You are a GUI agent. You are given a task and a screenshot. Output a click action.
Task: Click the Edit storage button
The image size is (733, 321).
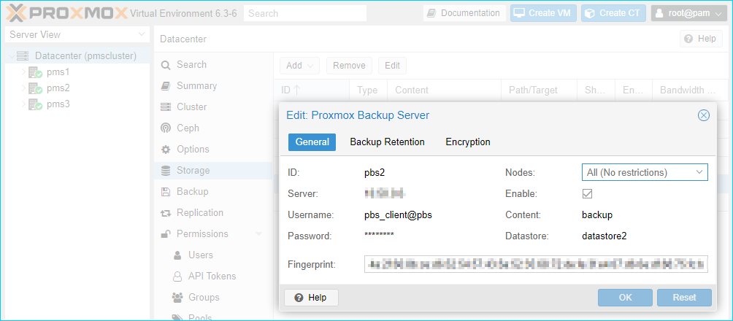coord(392,66)
